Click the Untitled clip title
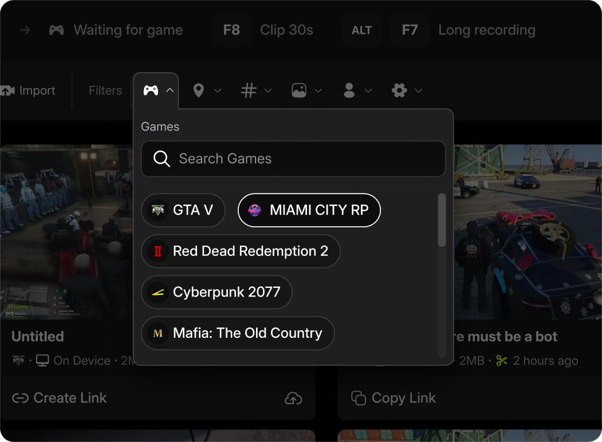The image size is (602, 442). (x=38, y=337)
